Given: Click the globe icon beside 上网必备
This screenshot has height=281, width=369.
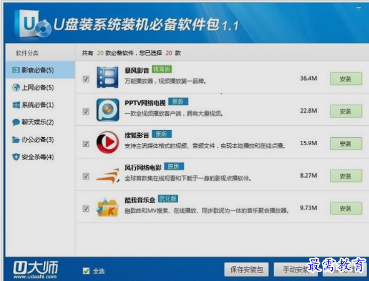Looking at the screenshot, I should [16, 87].
